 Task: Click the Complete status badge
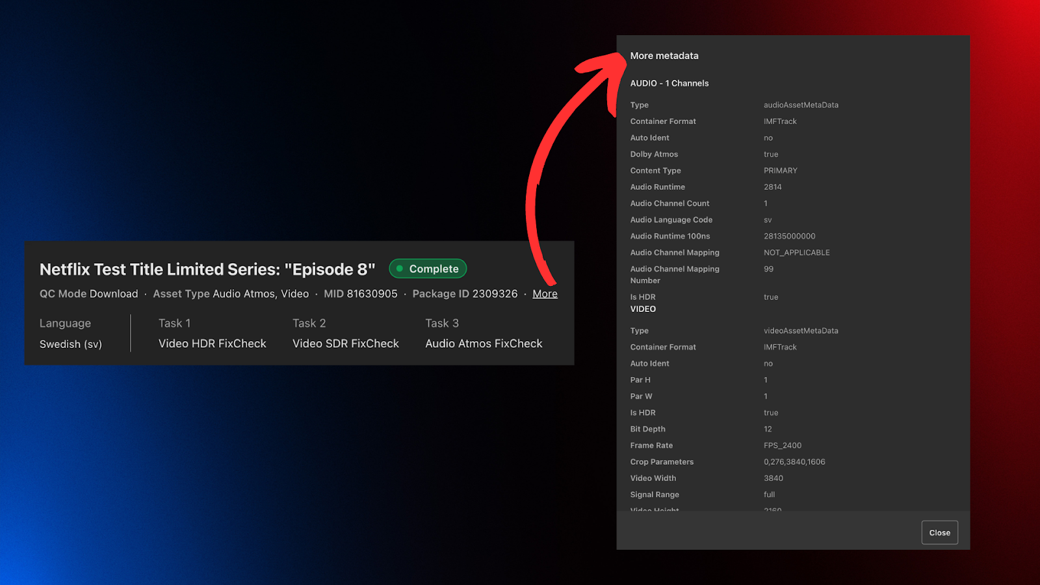(x=428, y=268)
